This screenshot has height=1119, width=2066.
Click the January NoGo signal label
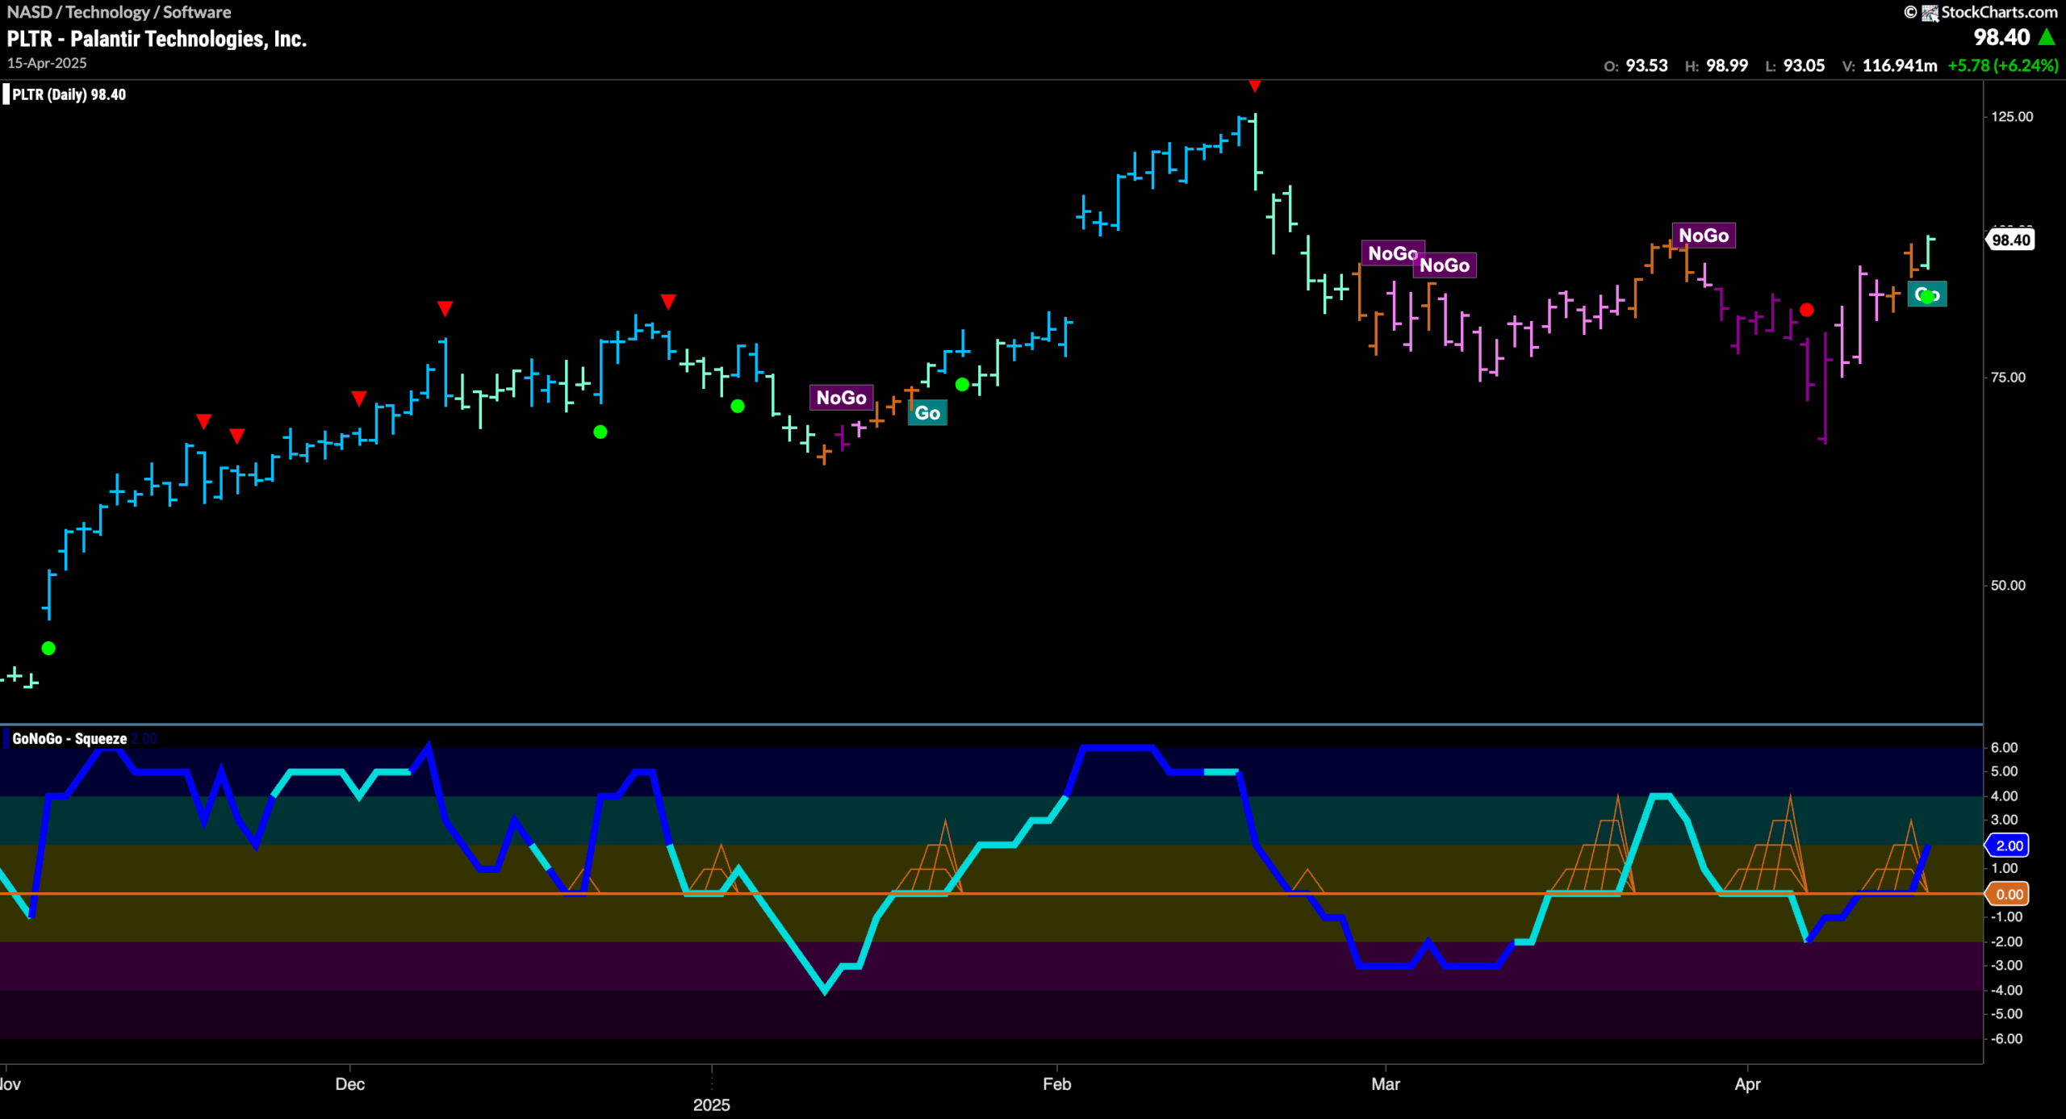[841, 398]
